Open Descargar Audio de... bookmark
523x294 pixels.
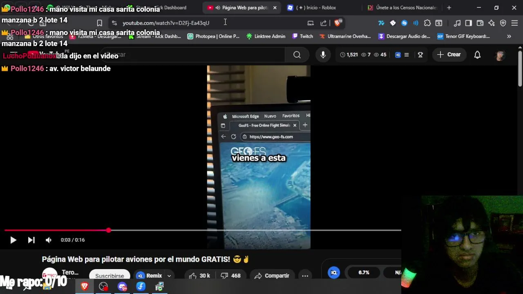click(x=404, y=36)
